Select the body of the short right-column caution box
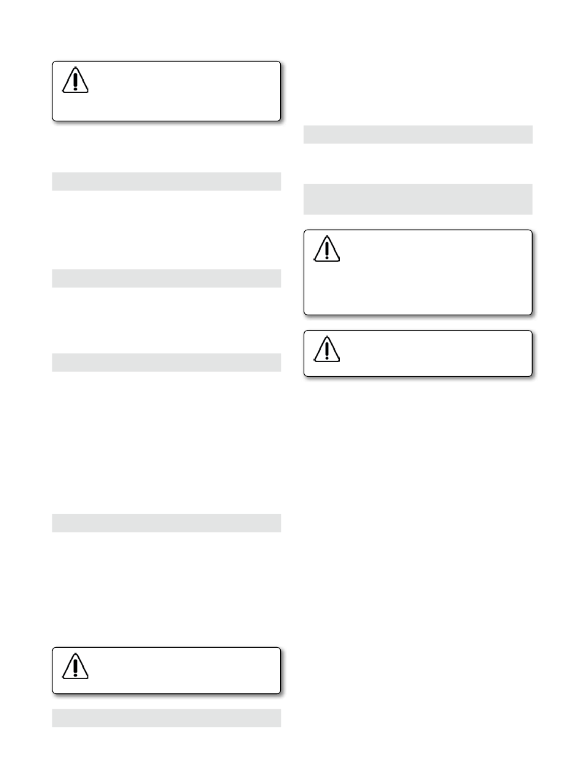The width and height of the screenshot is (585, 766). 418,353
